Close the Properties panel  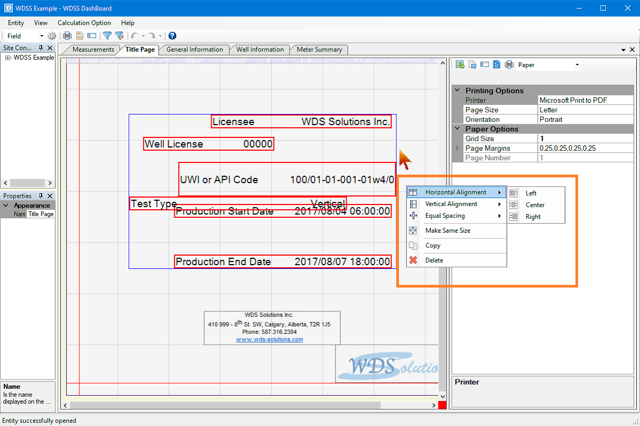coord(50,195)
